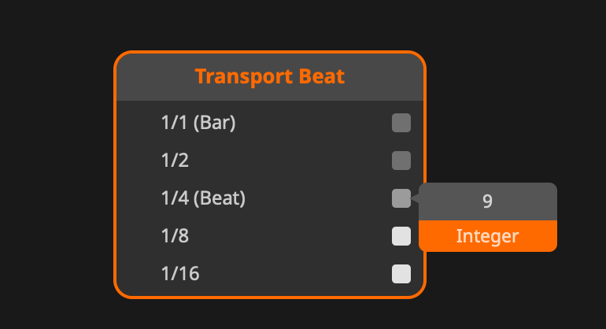Screen dimensions: 606x329
Task: Select the 1/1 (Bar) row label
Action: [x=198, y=123]
